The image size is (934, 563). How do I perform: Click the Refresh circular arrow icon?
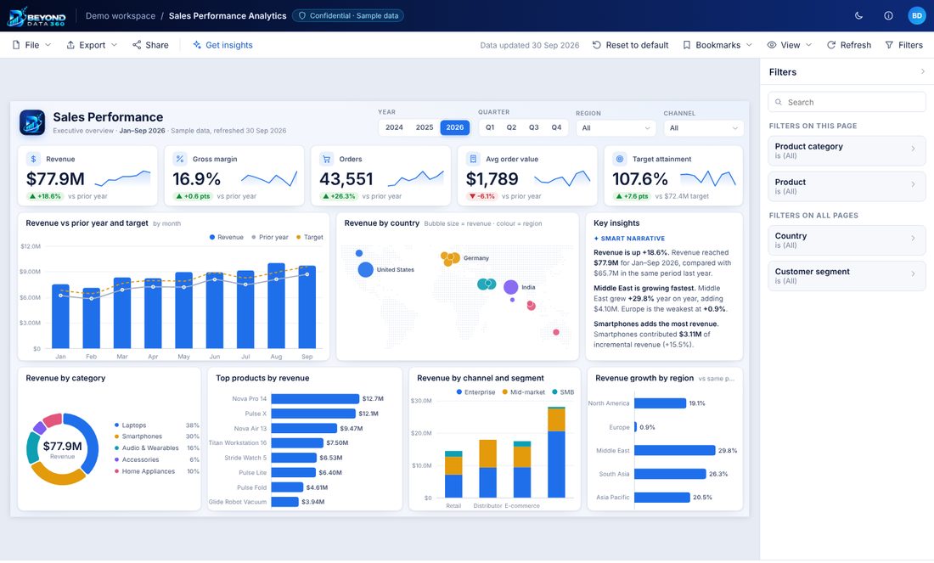[x=831, y=45]
